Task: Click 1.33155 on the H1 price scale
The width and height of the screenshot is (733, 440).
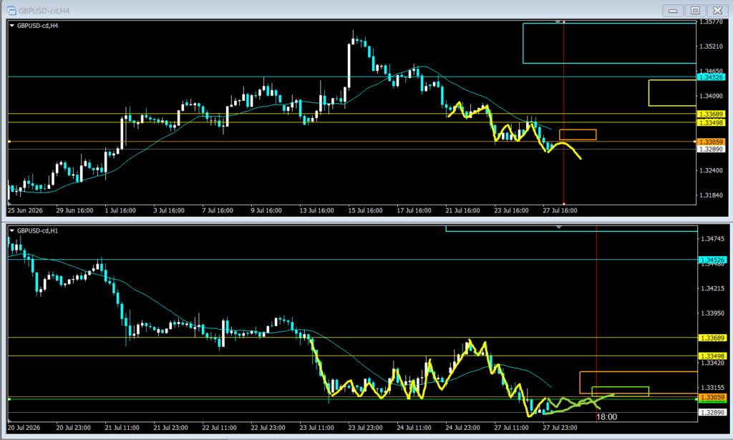Action: 712,388
